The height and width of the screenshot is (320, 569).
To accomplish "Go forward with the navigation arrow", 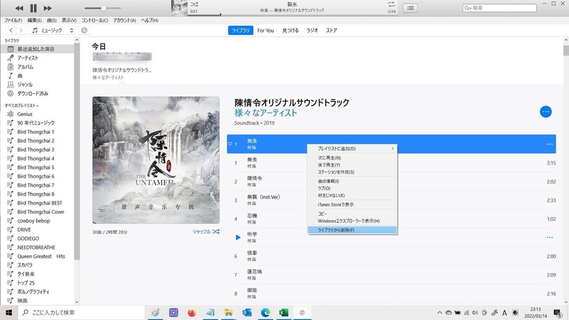I will pos(21,30).
